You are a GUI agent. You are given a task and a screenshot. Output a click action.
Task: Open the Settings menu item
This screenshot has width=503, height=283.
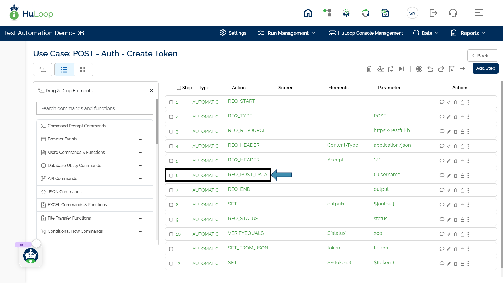(x=233, y=33)
